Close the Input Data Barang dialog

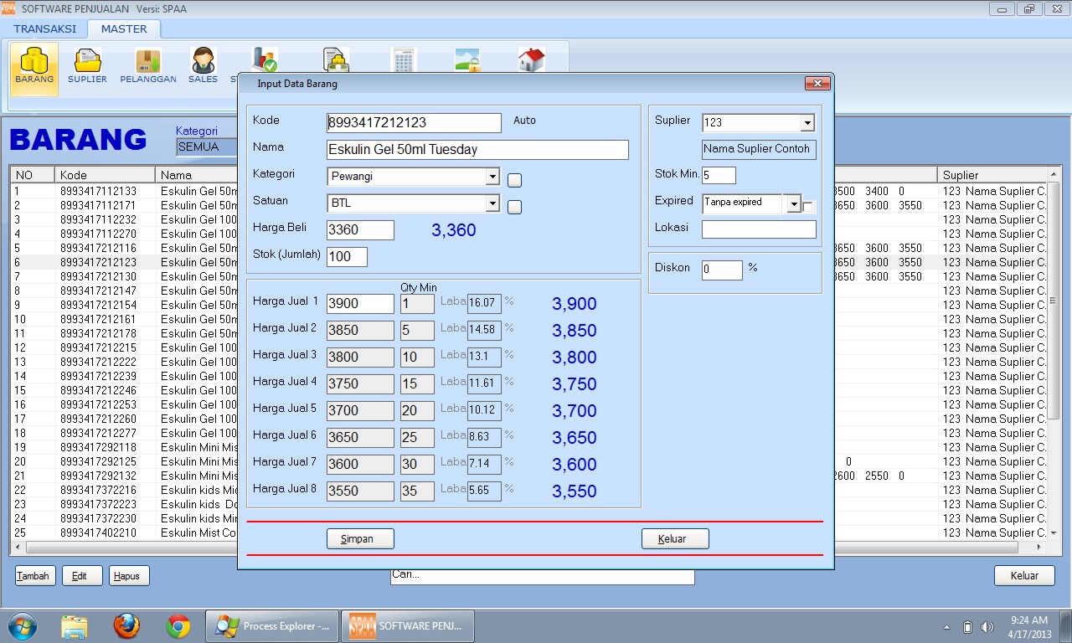coord(817,84)
